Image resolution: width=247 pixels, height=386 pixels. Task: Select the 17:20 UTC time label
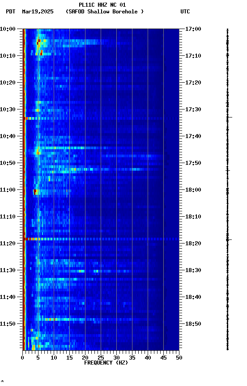click(x=193, y=83)
